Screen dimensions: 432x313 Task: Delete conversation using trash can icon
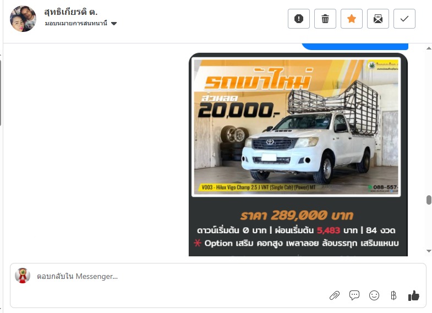[325, 19]
